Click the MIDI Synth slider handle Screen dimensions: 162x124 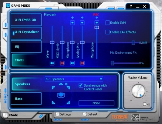point(62,42)
